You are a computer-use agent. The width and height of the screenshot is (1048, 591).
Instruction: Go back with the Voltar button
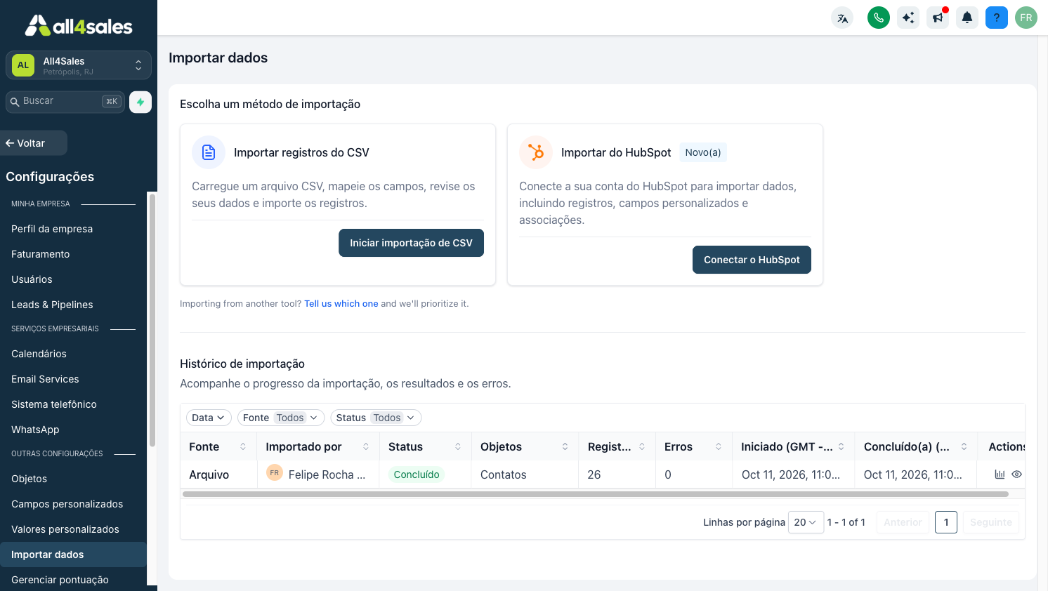pyautogui.click(x=34, y=143)
